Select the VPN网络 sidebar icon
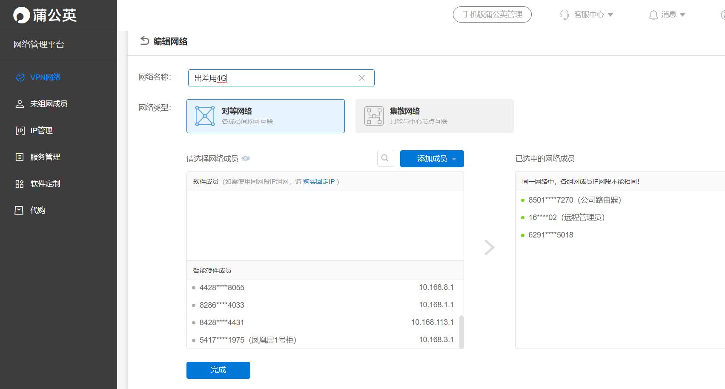Image resolution: width=725 pixels, height=389 pixels. pos(20,77)
